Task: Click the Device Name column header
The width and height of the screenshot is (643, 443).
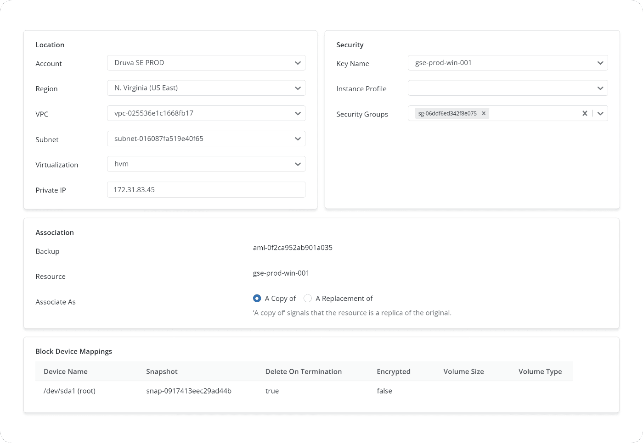Action: 66,371
